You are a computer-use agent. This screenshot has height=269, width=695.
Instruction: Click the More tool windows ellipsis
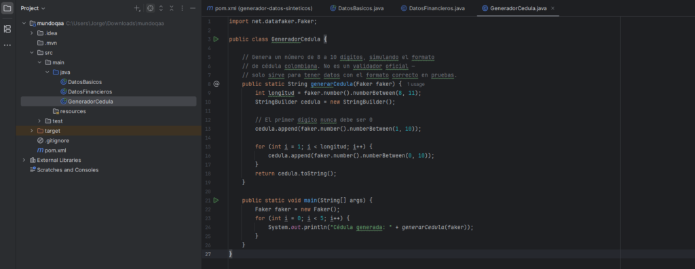coord(7,45)
